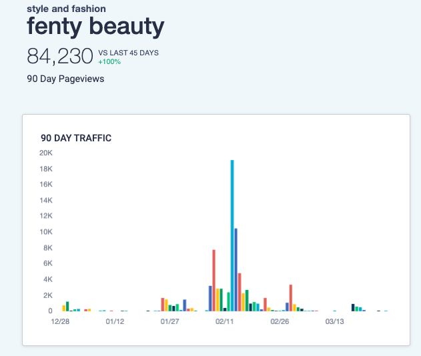Select the VS LAST 45 DAYS label
The width and height of the screenshot is (421, 356).
pos(128,53)
